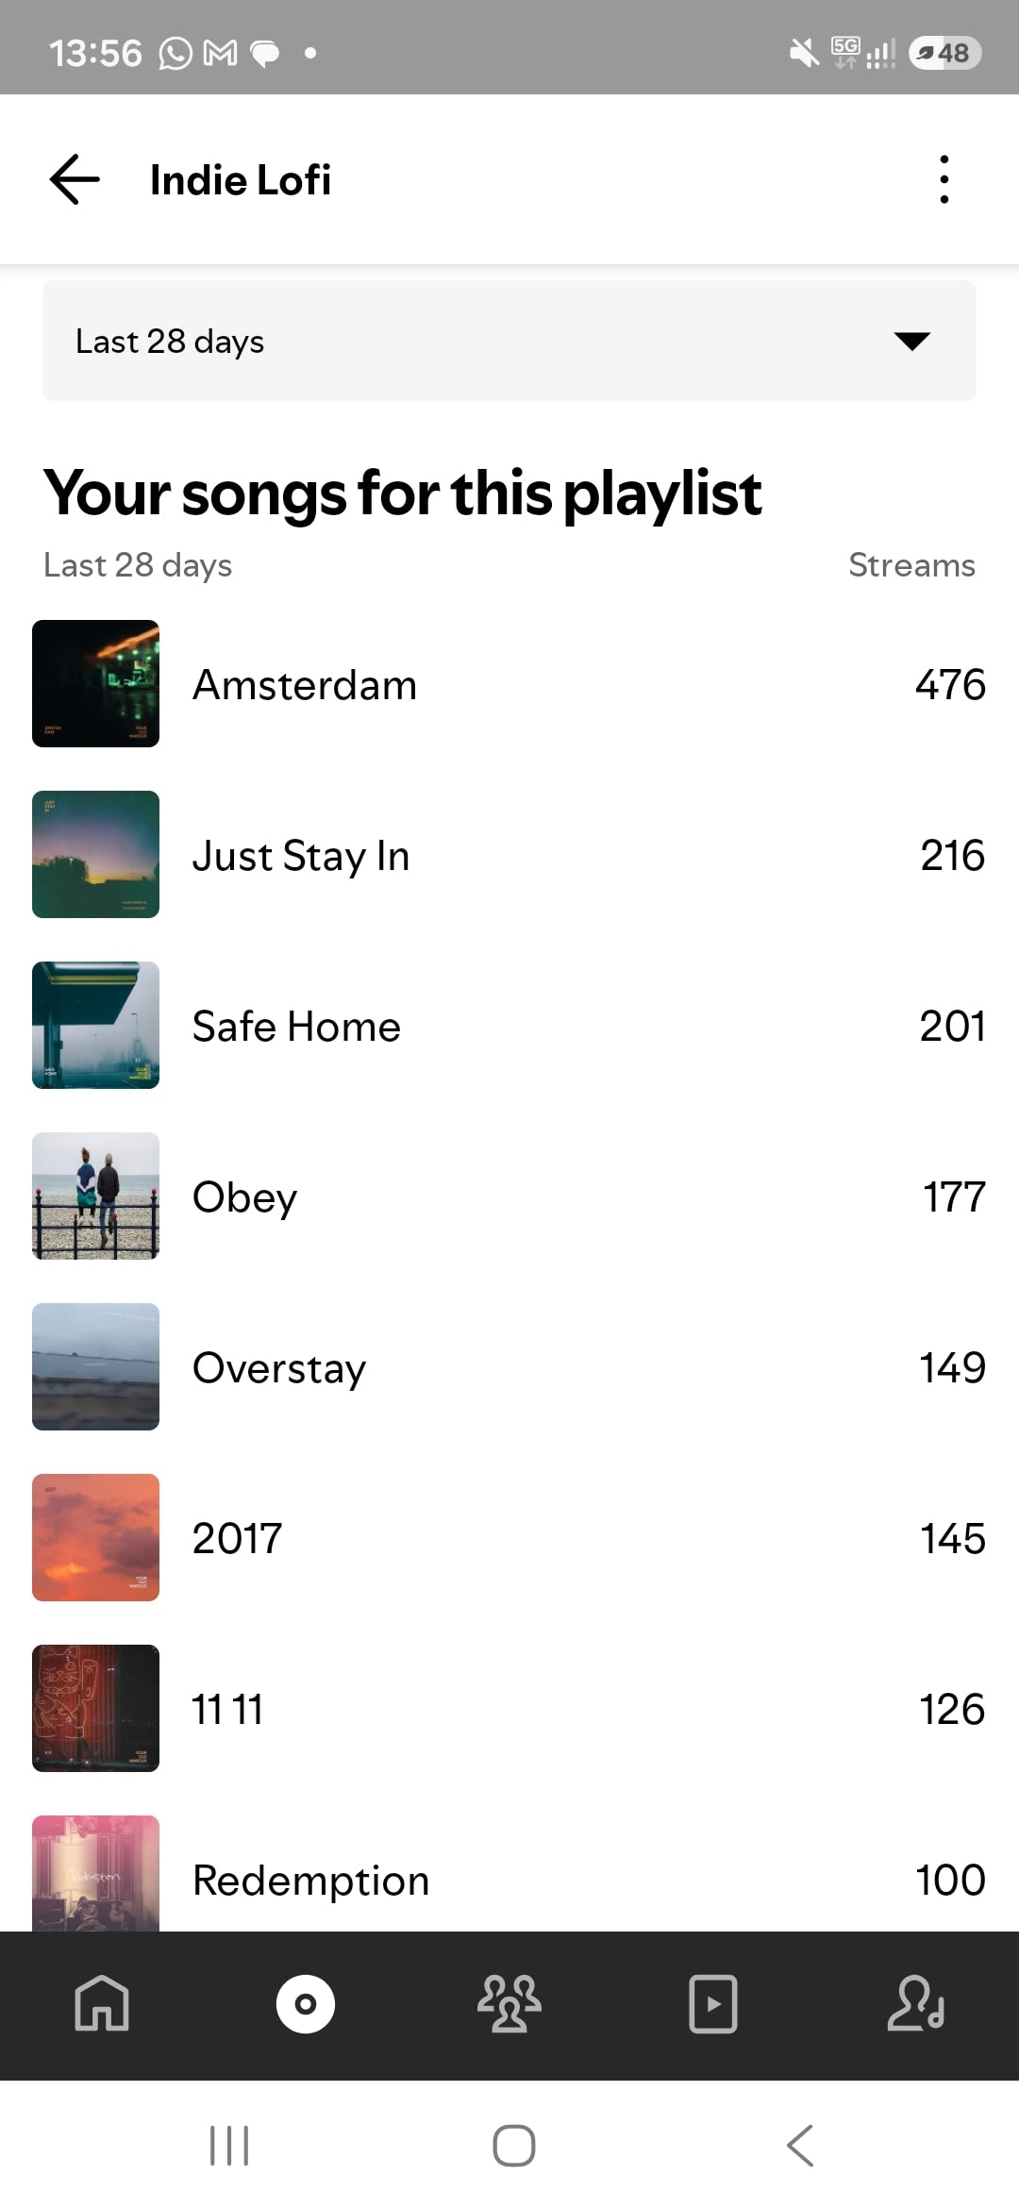The height and width of the screenshot is (2208, 1019).
Task: Open the Video play tab icon
Action: 713,2003
